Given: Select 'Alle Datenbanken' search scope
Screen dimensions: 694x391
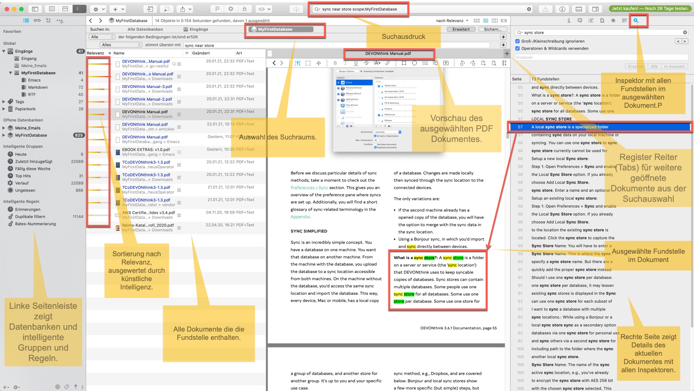Looking at the screenshot, I should tap(145, 29).
